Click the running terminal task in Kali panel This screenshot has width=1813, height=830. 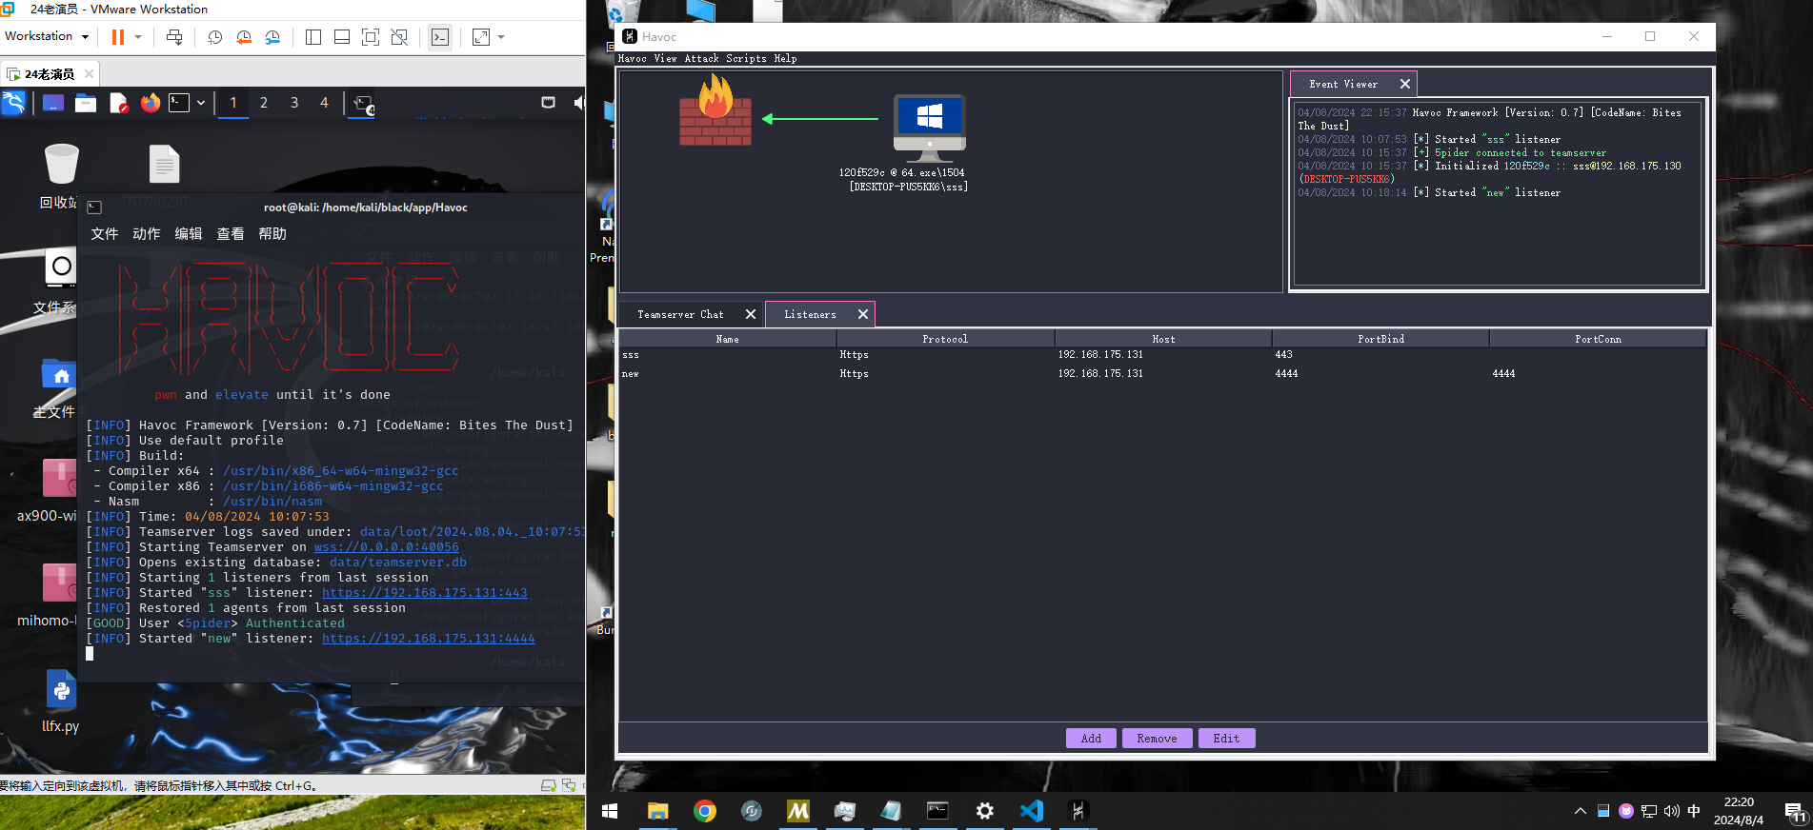point(364,104)
